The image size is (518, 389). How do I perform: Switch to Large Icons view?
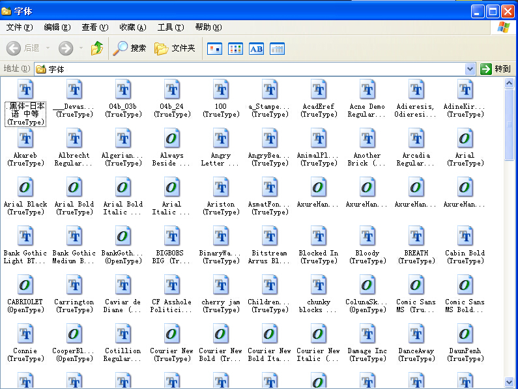pyautogui.click(x=214, y=49)
